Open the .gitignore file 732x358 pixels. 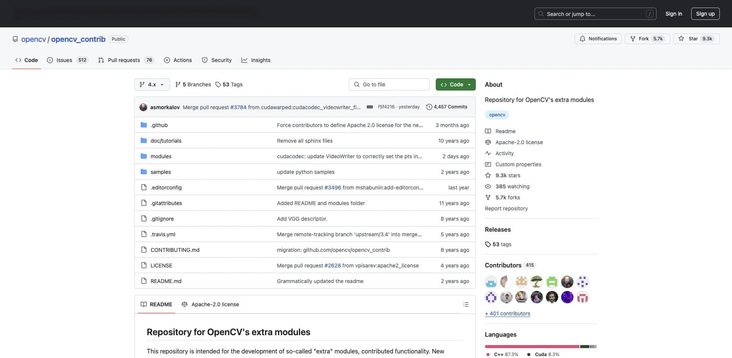tap(162, 219)
